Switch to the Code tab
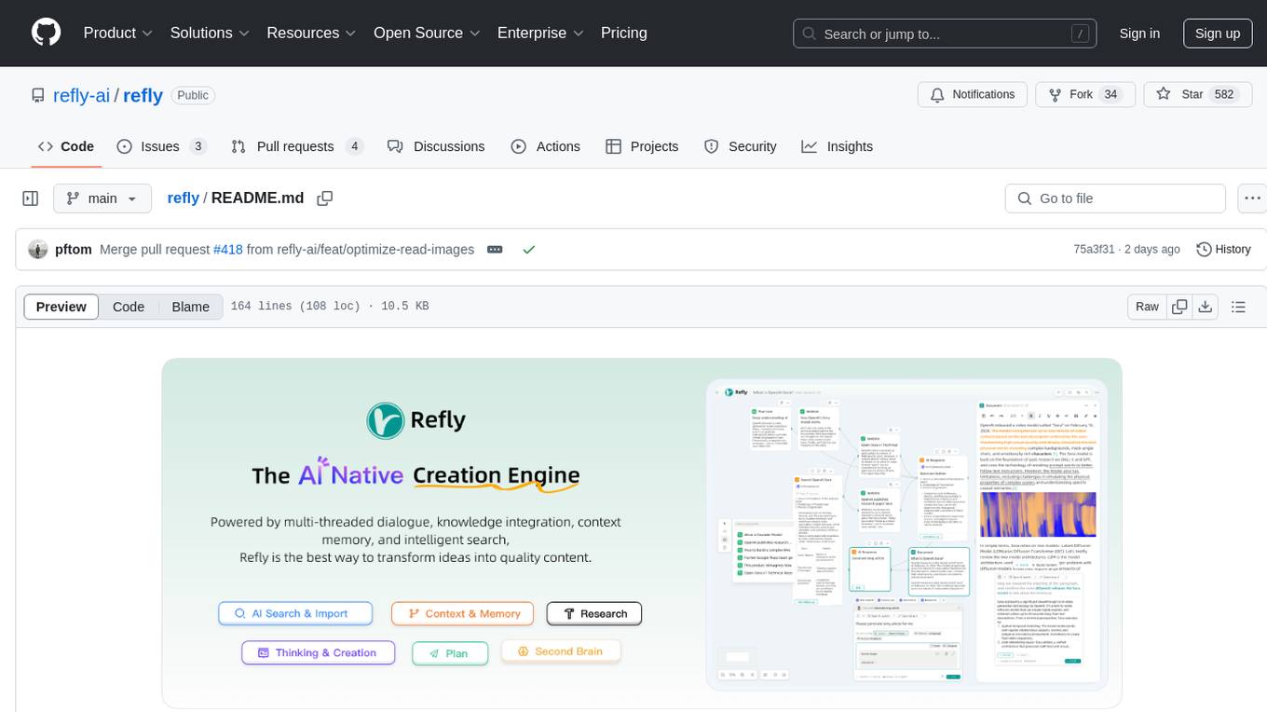1267x712 pixels. click(x=66, y=146)
